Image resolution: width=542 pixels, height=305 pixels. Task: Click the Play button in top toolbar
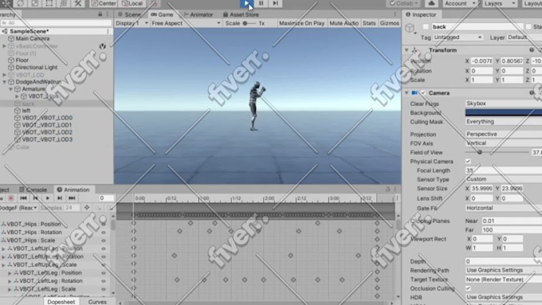(246, 3)
